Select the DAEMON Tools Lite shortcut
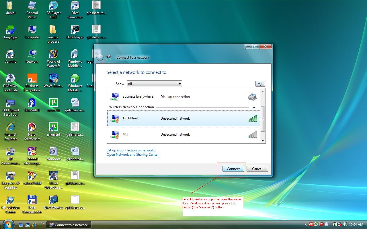This screenshot has width=367, height=229. pos(10,83)
